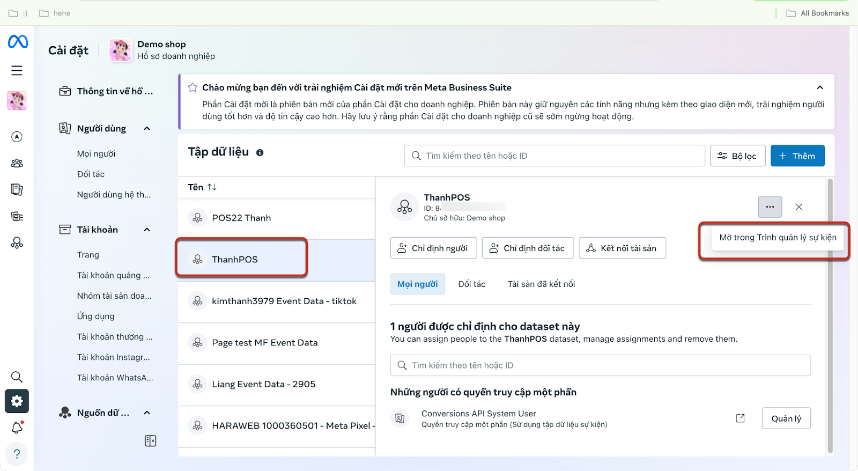Screen dimensions: 858x471
Task: Toggle the sidebar collapse panel icon
Action: 151,441
